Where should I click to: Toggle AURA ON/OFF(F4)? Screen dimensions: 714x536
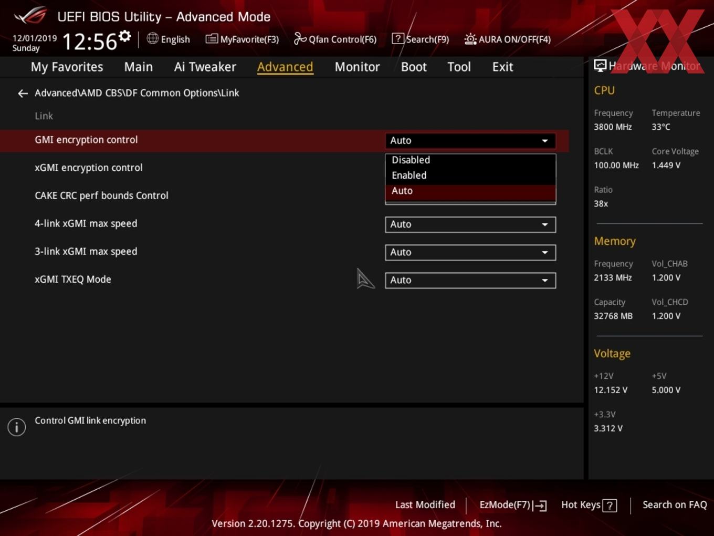pos(508,39)
